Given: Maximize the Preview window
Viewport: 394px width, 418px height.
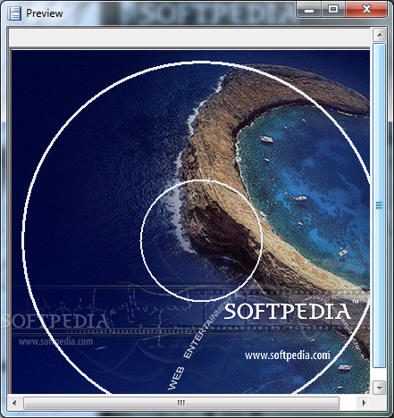Looking at the screenshot, I should 333,10.
